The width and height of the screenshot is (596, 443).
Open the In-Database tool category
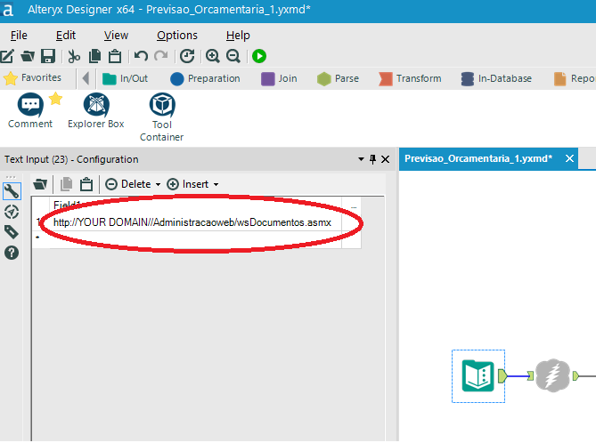click(x=496, y=78)
